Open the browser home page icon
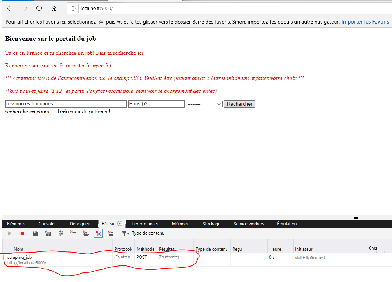The image size is (392, 282). click(53, 8)
